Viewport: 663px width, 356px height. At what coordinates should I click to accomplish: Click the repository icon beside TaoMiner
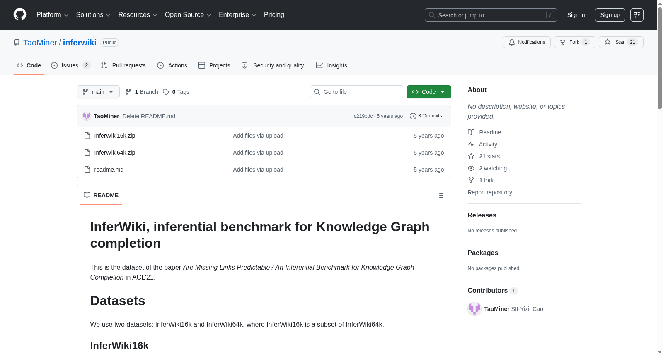(17, 43)
